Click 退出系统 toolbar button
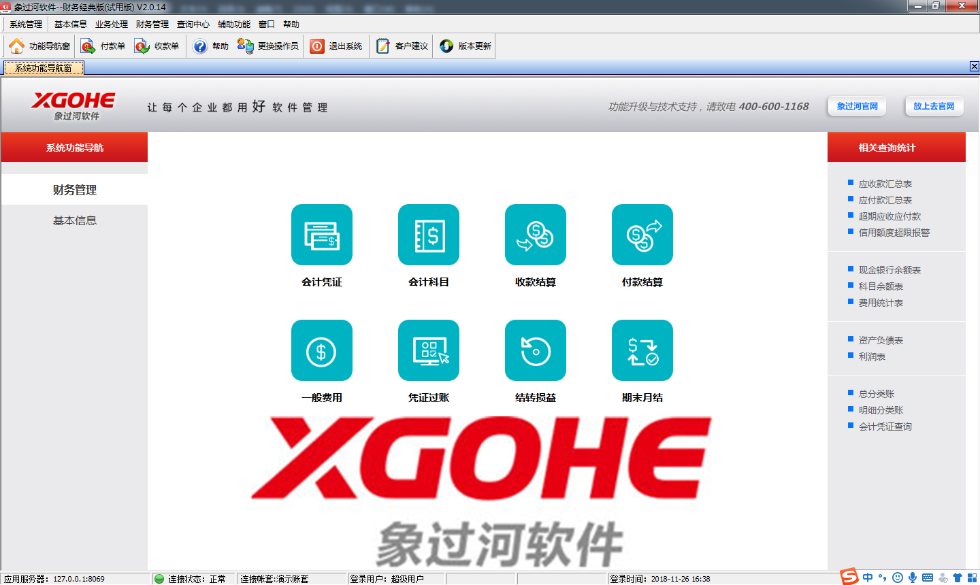 (x=336, y=46)
